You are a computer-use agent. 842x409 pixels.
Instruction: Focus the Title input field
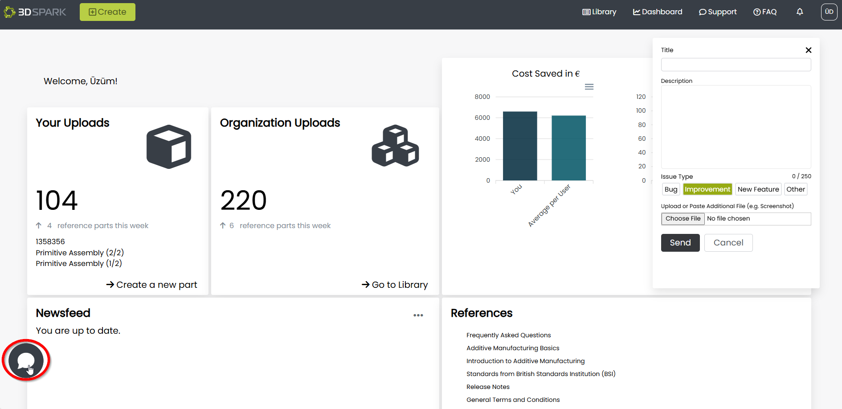[x=736, y=65]
